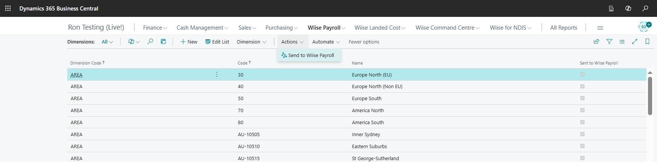The width and height of the screenshot is (657, 162).
Task: Open the Dimension menu
Action: 251,42
